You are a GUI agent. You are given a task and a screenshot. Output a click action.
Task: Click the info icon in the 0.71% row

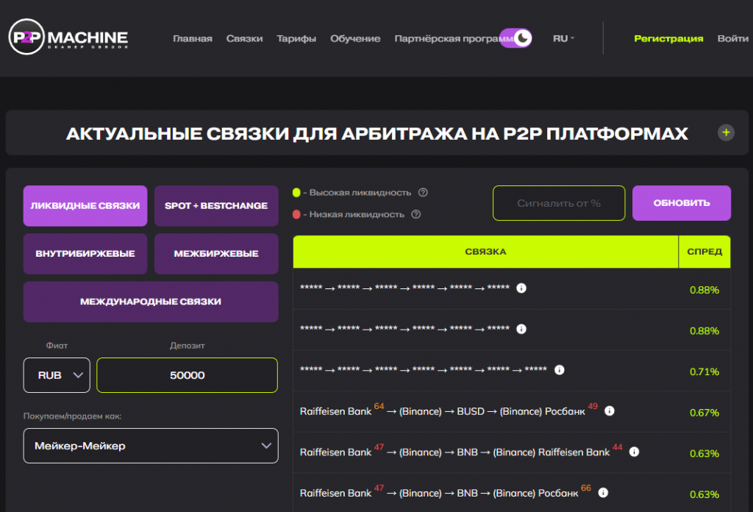click(x=560, y=370)
